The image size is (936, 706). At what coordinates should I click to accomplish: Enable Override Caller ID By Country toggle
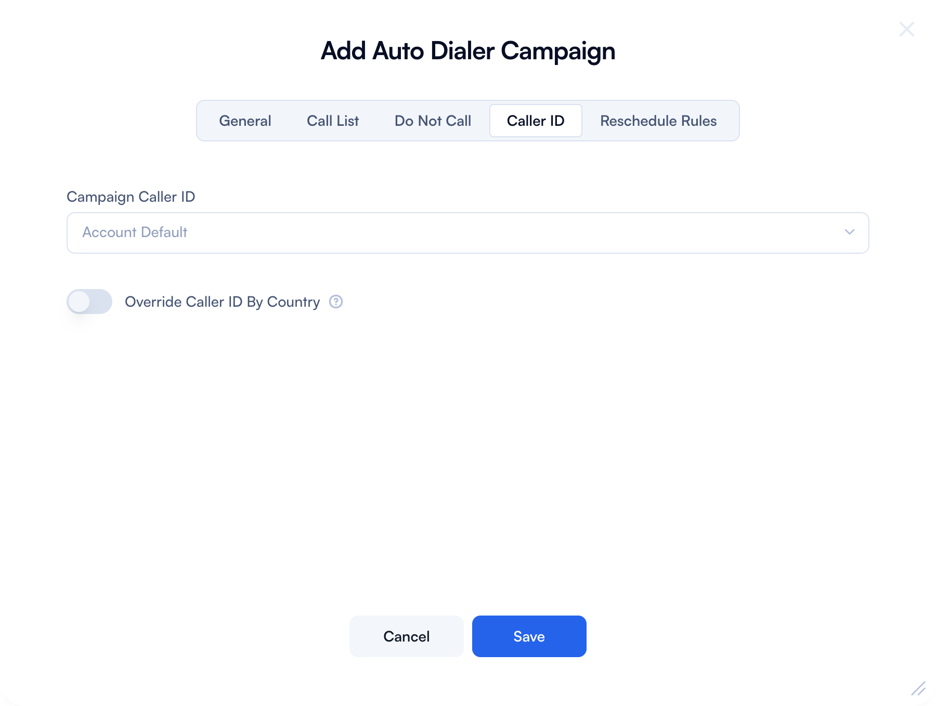[89, 302]
